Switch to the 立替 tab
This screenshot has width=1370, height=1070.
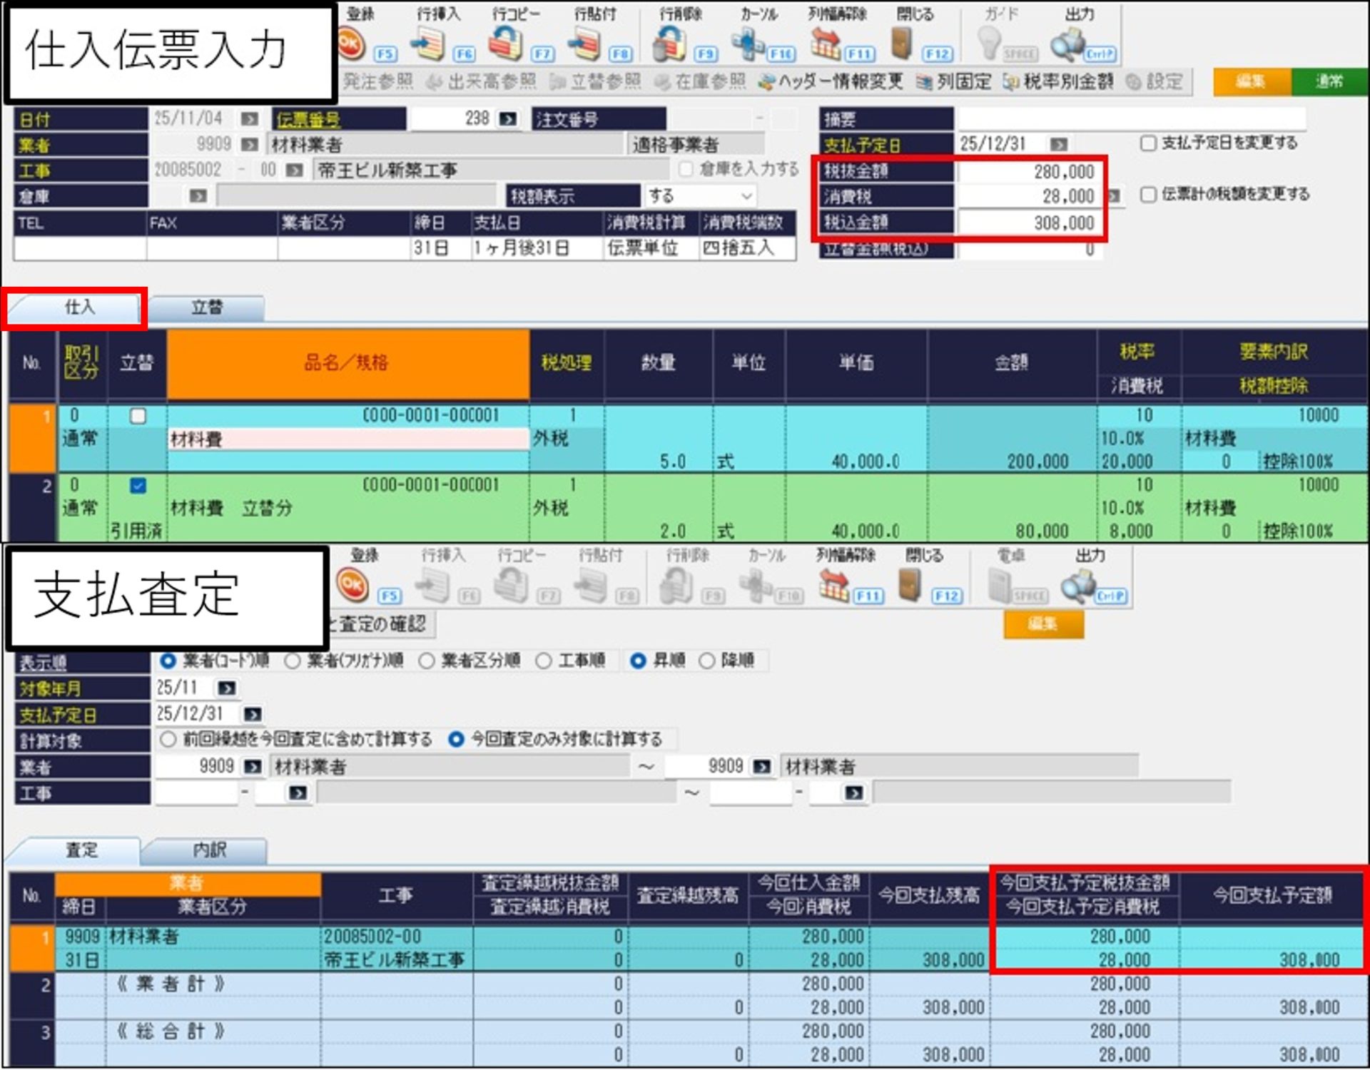(207, 308)
